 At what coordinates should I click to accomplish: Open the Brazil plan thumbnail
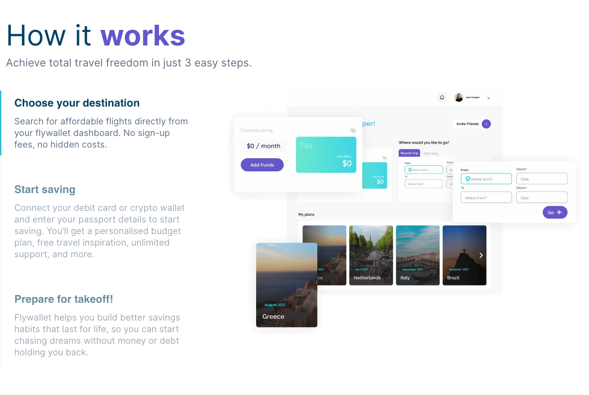[x=465, y=255]
